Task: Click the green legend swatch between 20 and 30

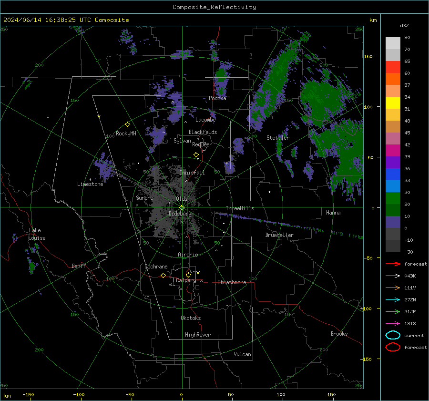Action: coord(393,198)
